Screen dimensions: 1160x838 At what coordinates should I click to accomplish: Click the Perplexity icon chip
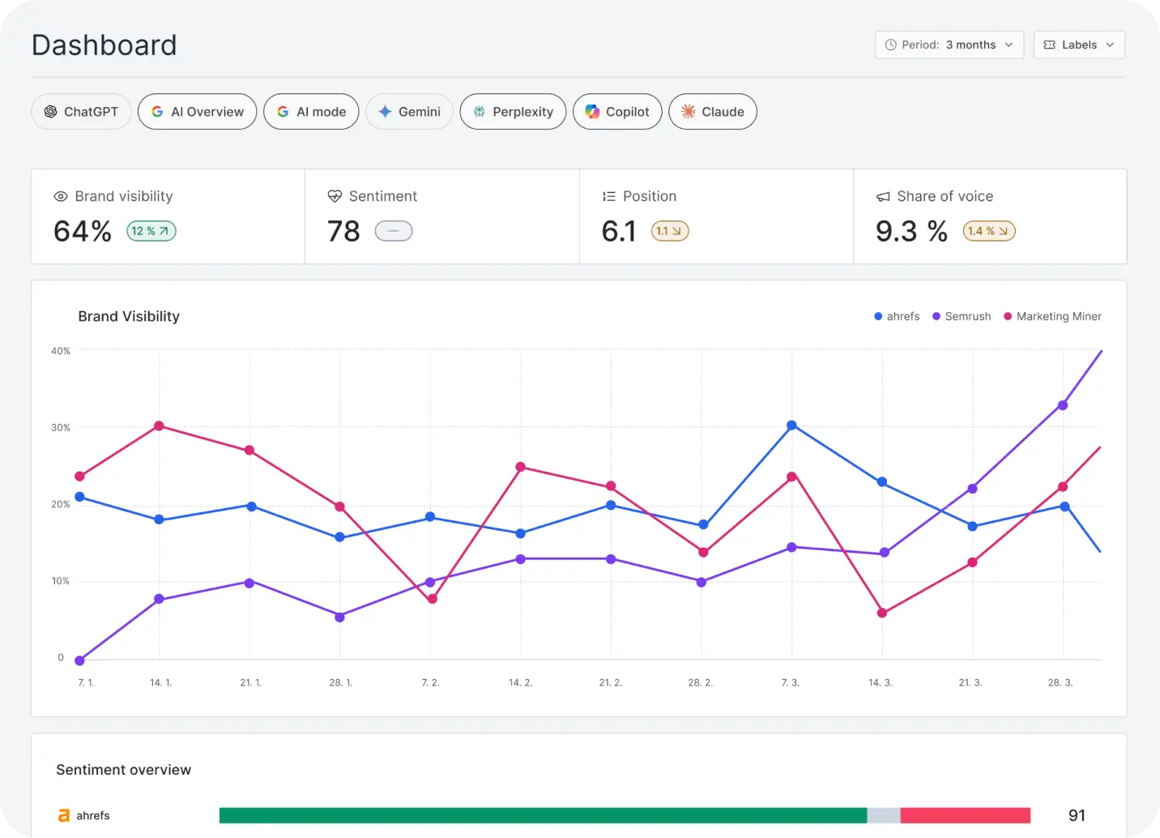click(479, 111)
